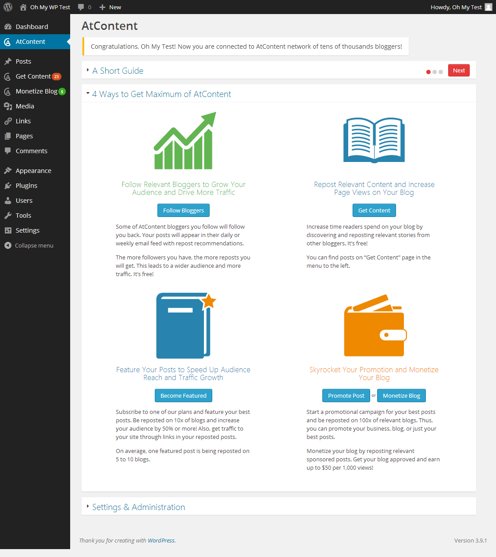Click the home icon next to Oh My WP Test
Viewport: 496px width, 557px height.
point(23,7)
